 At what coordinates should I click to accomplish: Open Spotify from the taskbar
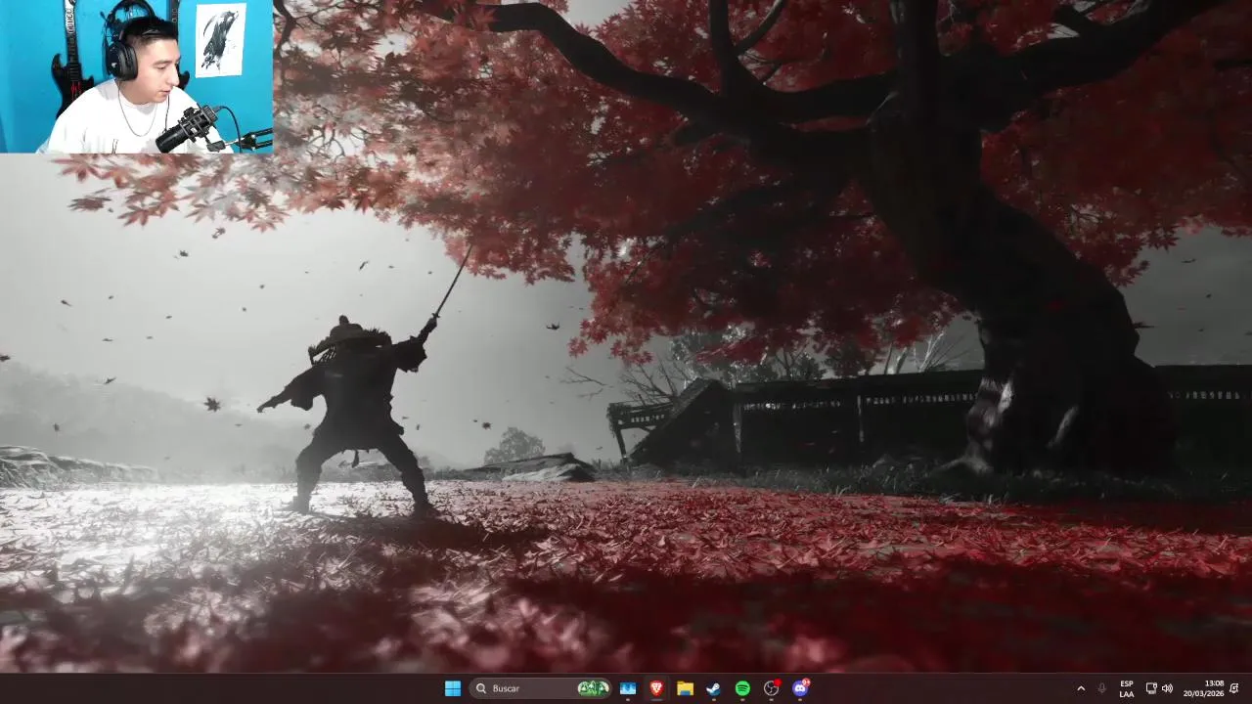[742, 688]
